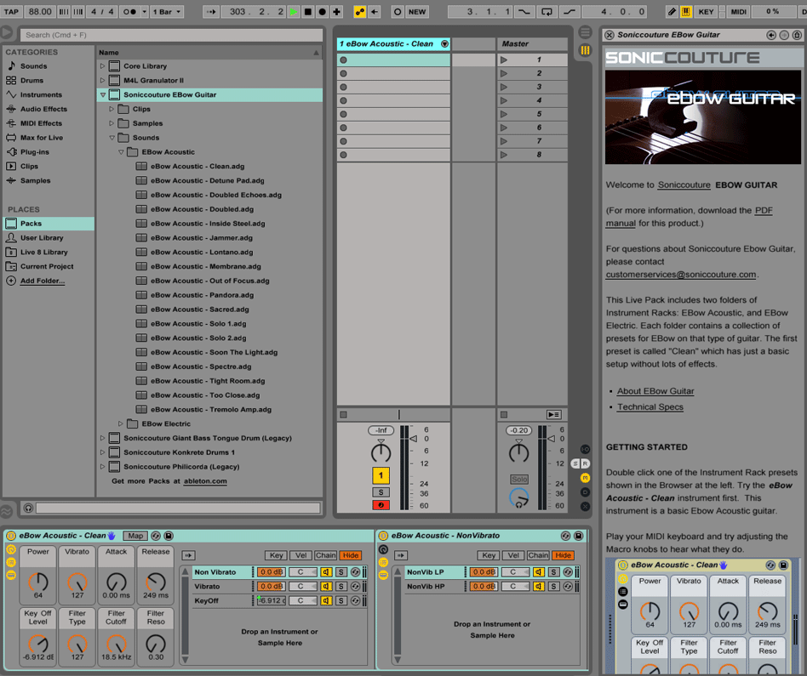This screenshot has height=676, width=807.
Task: Click hot-swap icon on NonVibrato rack
Action: pos(565,536)
